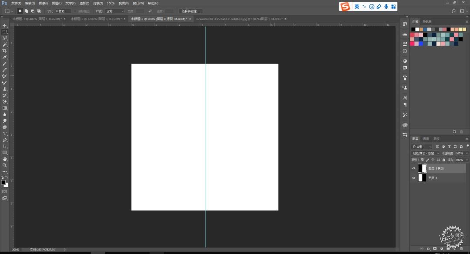470x254 pixels.
Task: Select the Path Selection arrow tool
Action: 4,147
